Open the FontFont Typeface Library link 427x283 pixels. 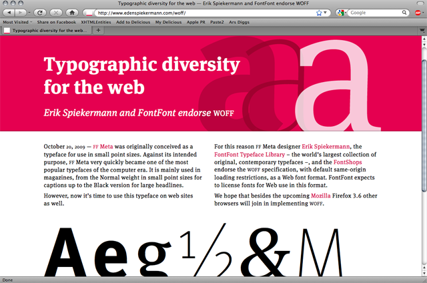[x=250, y=154]
